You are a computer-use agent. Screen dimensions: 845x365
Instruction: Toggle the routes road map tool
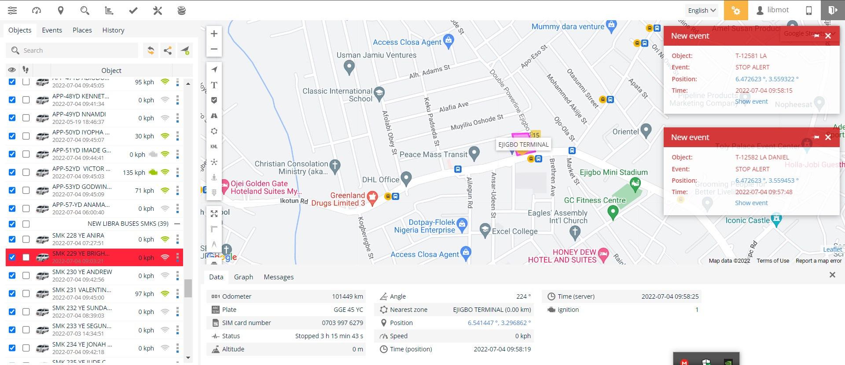pos(214,116)
